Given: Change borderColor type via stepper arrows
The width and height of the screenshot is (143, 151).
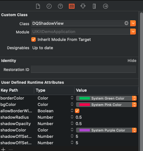Looking at the screenshot, I should (x=72, y=98).
